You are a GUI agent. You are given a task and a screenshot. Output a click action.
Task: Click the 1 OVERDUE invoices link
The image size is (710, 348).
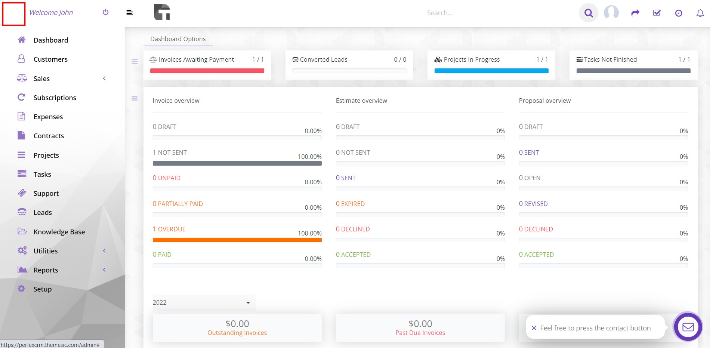point(169,229)
